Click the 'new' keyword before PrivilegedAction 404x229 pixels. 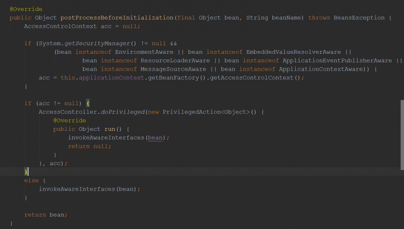point(153,112)
